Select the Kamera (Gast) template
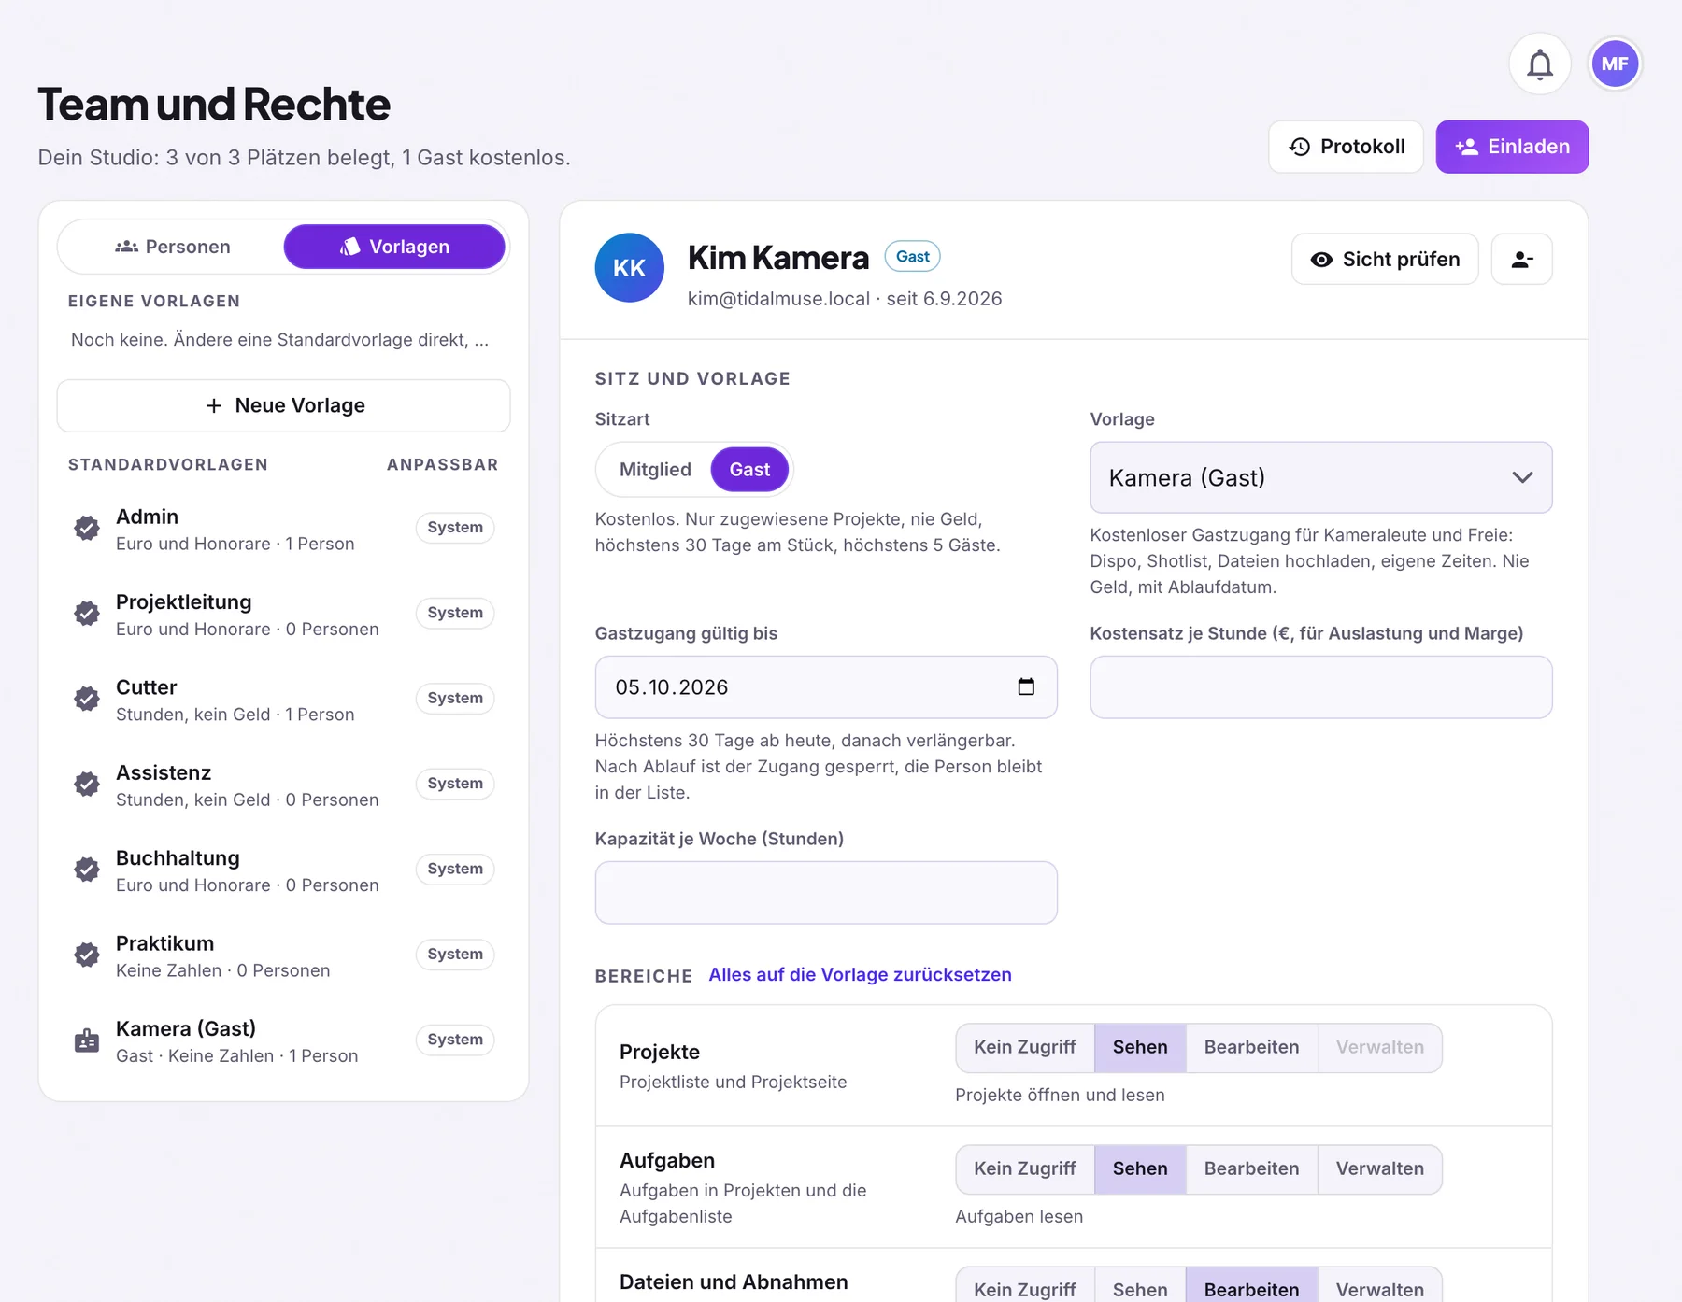Screen dimensions: 1682x1302 (283, 1041)
